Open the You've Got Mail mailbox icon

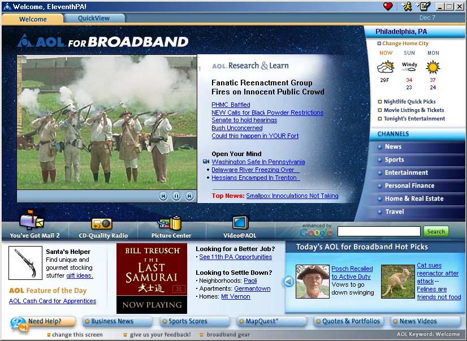tap(32, 220)
